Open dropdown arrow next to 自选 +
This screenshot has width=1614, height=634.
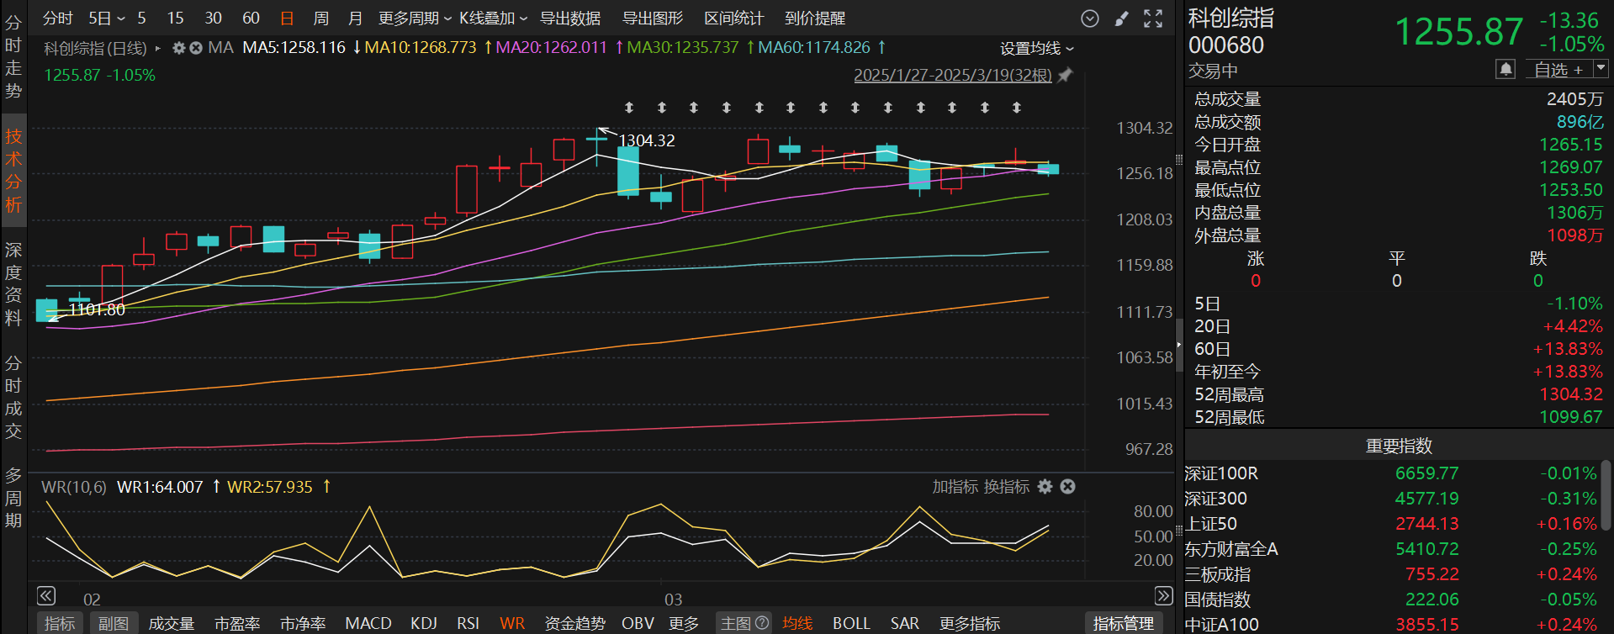coord(1601,68)
